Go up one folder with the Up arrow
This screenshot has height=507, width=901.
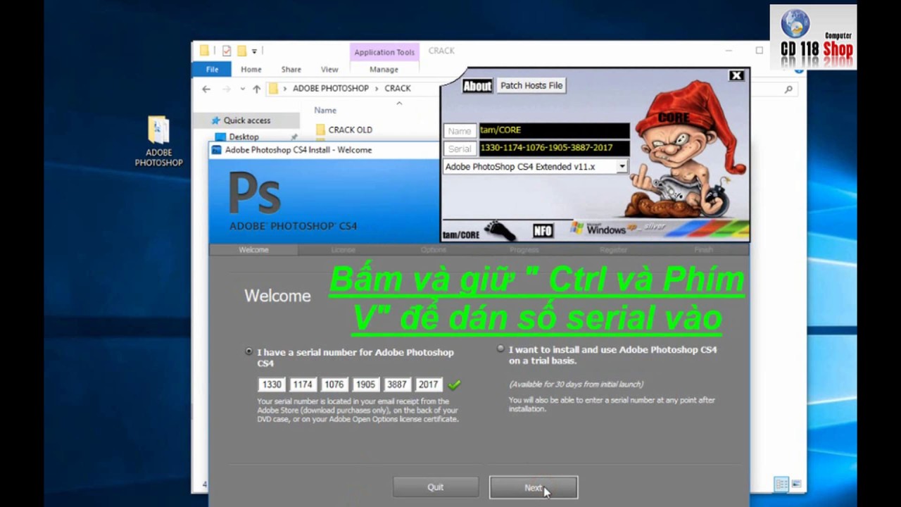(x=256, y=89)
